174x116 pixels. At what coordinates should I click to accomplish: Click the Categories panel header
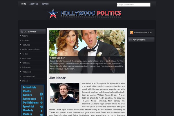(x=32, y=32)
